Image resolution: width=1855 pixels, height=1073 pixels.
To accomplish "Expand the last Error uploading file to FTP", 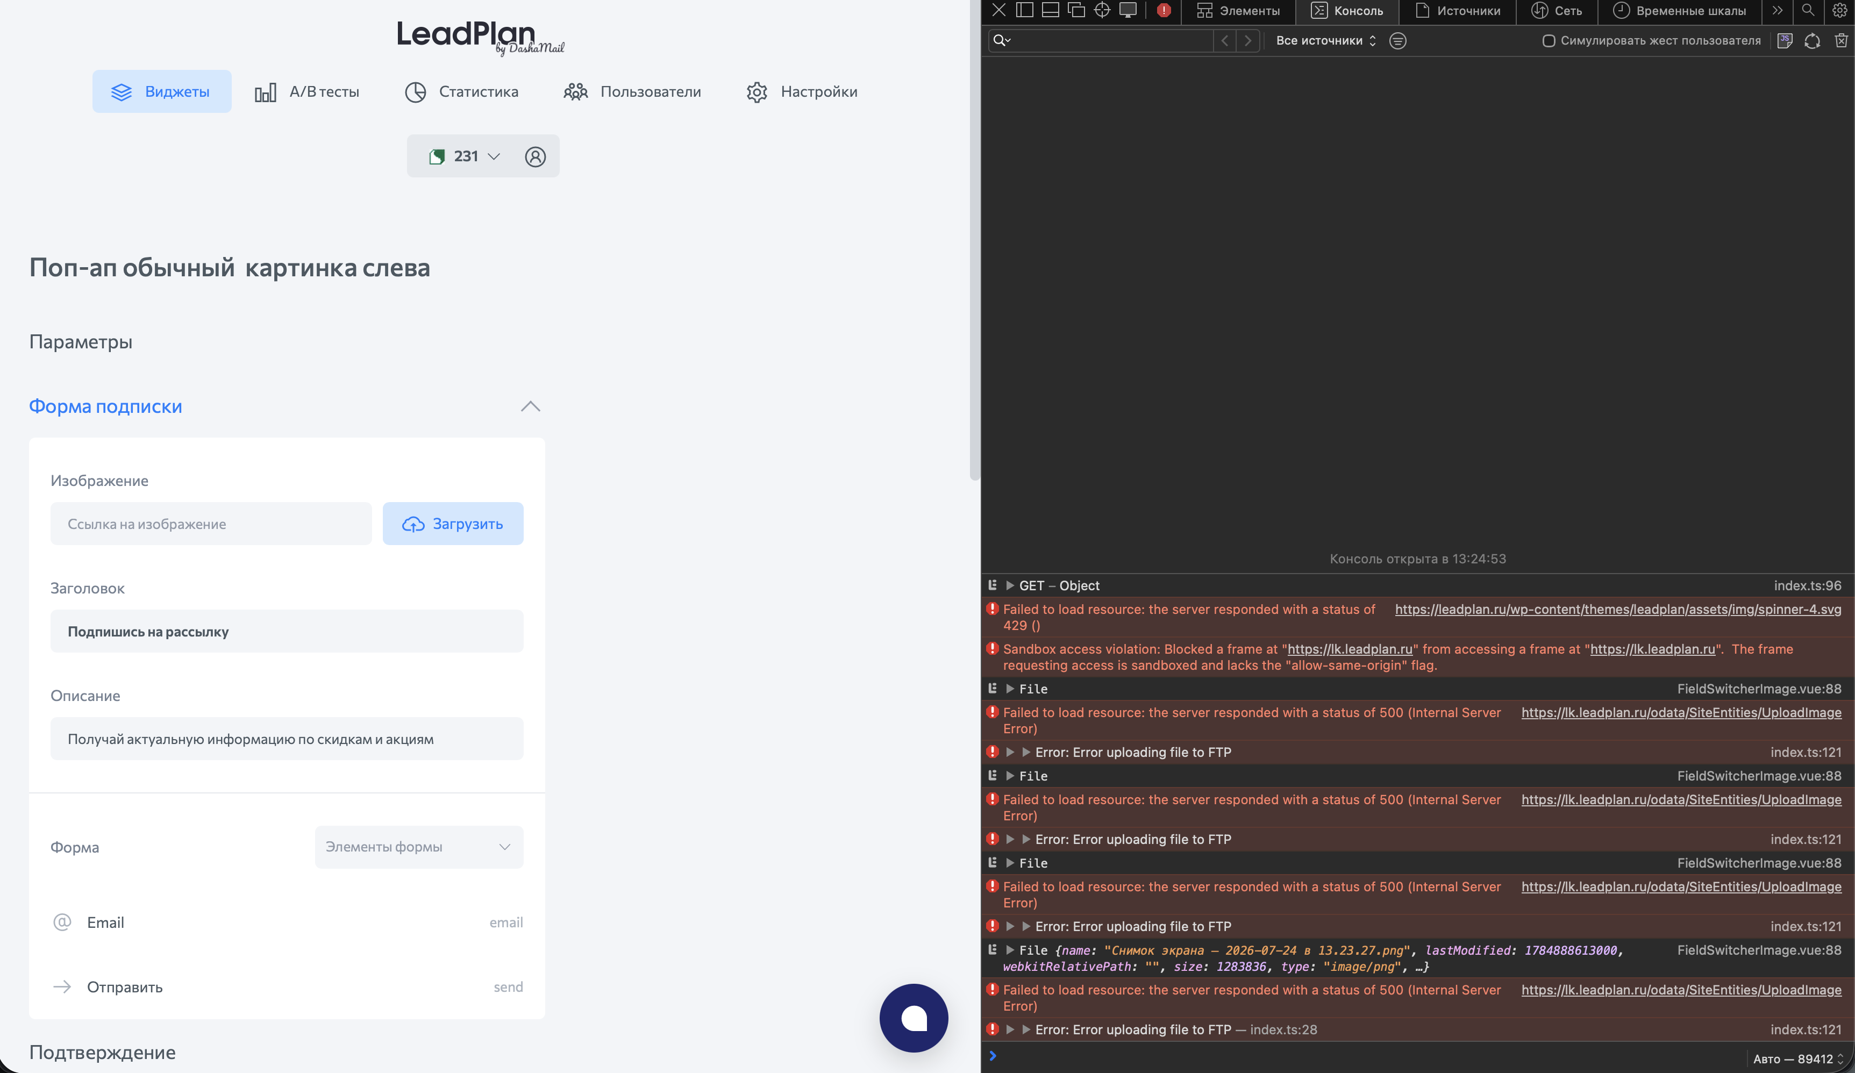I will click(x=1010, y=1029).
